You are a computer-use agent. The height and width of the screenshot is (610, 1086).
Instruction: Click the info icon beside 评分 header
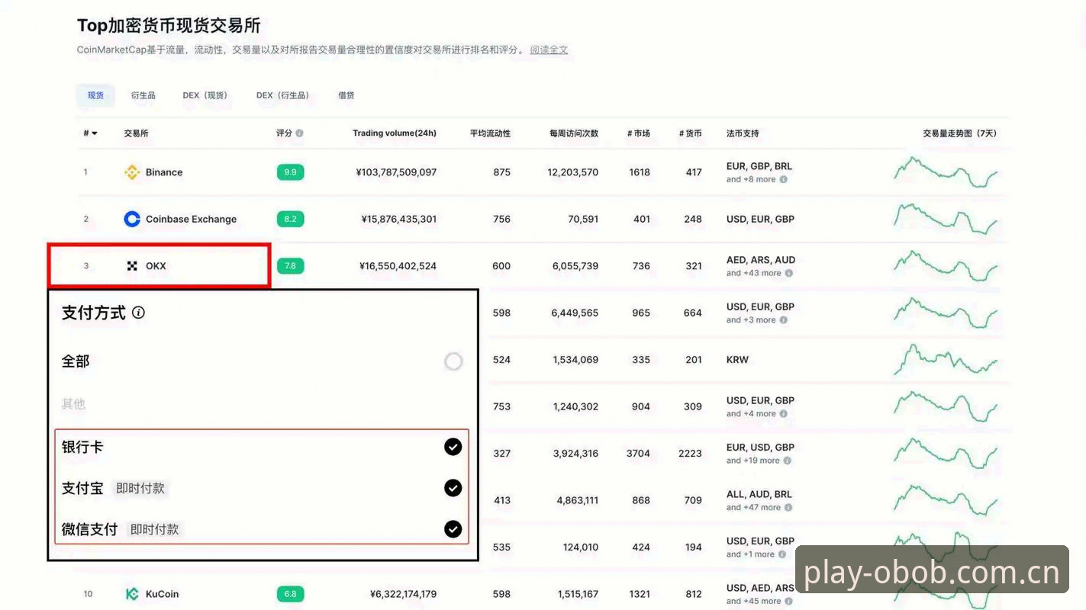coord(299,133)
